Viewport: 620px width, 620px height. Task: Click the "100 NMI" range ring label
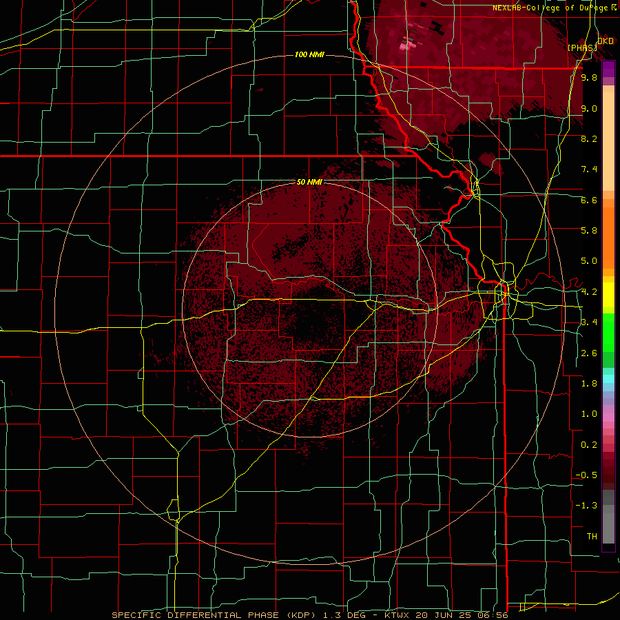(309, 54)
